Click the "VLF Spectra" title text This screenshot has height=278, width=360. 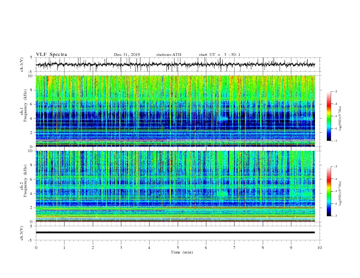pyautogui.click(x=51, y=55)
